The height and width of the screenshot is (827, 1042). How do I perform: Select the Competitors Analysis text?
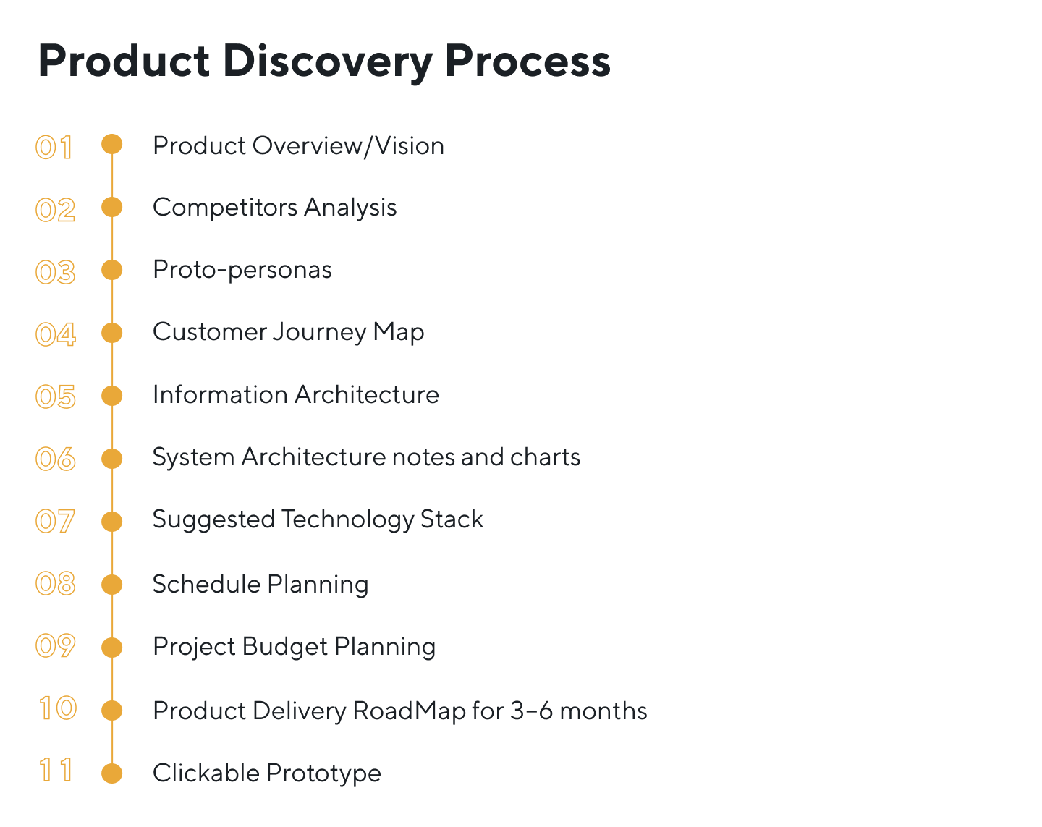click(x=274, y=208)
